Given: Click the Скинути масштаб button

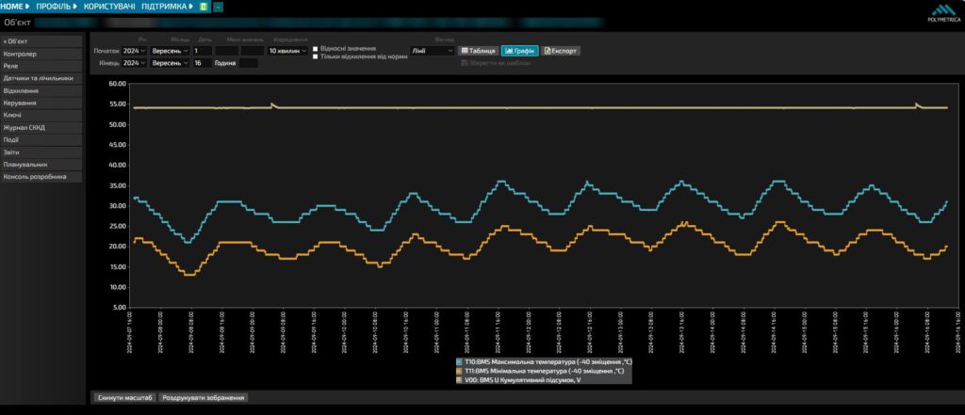Looking at the screenshot, I should click(x=125, y=398).
